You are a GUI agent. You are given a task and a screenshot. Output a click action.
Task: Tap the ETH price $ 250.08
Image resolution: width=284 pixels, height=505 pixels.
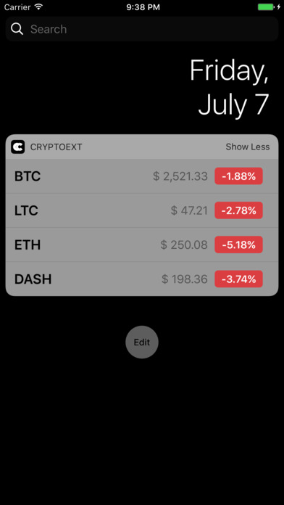(184, 245)
